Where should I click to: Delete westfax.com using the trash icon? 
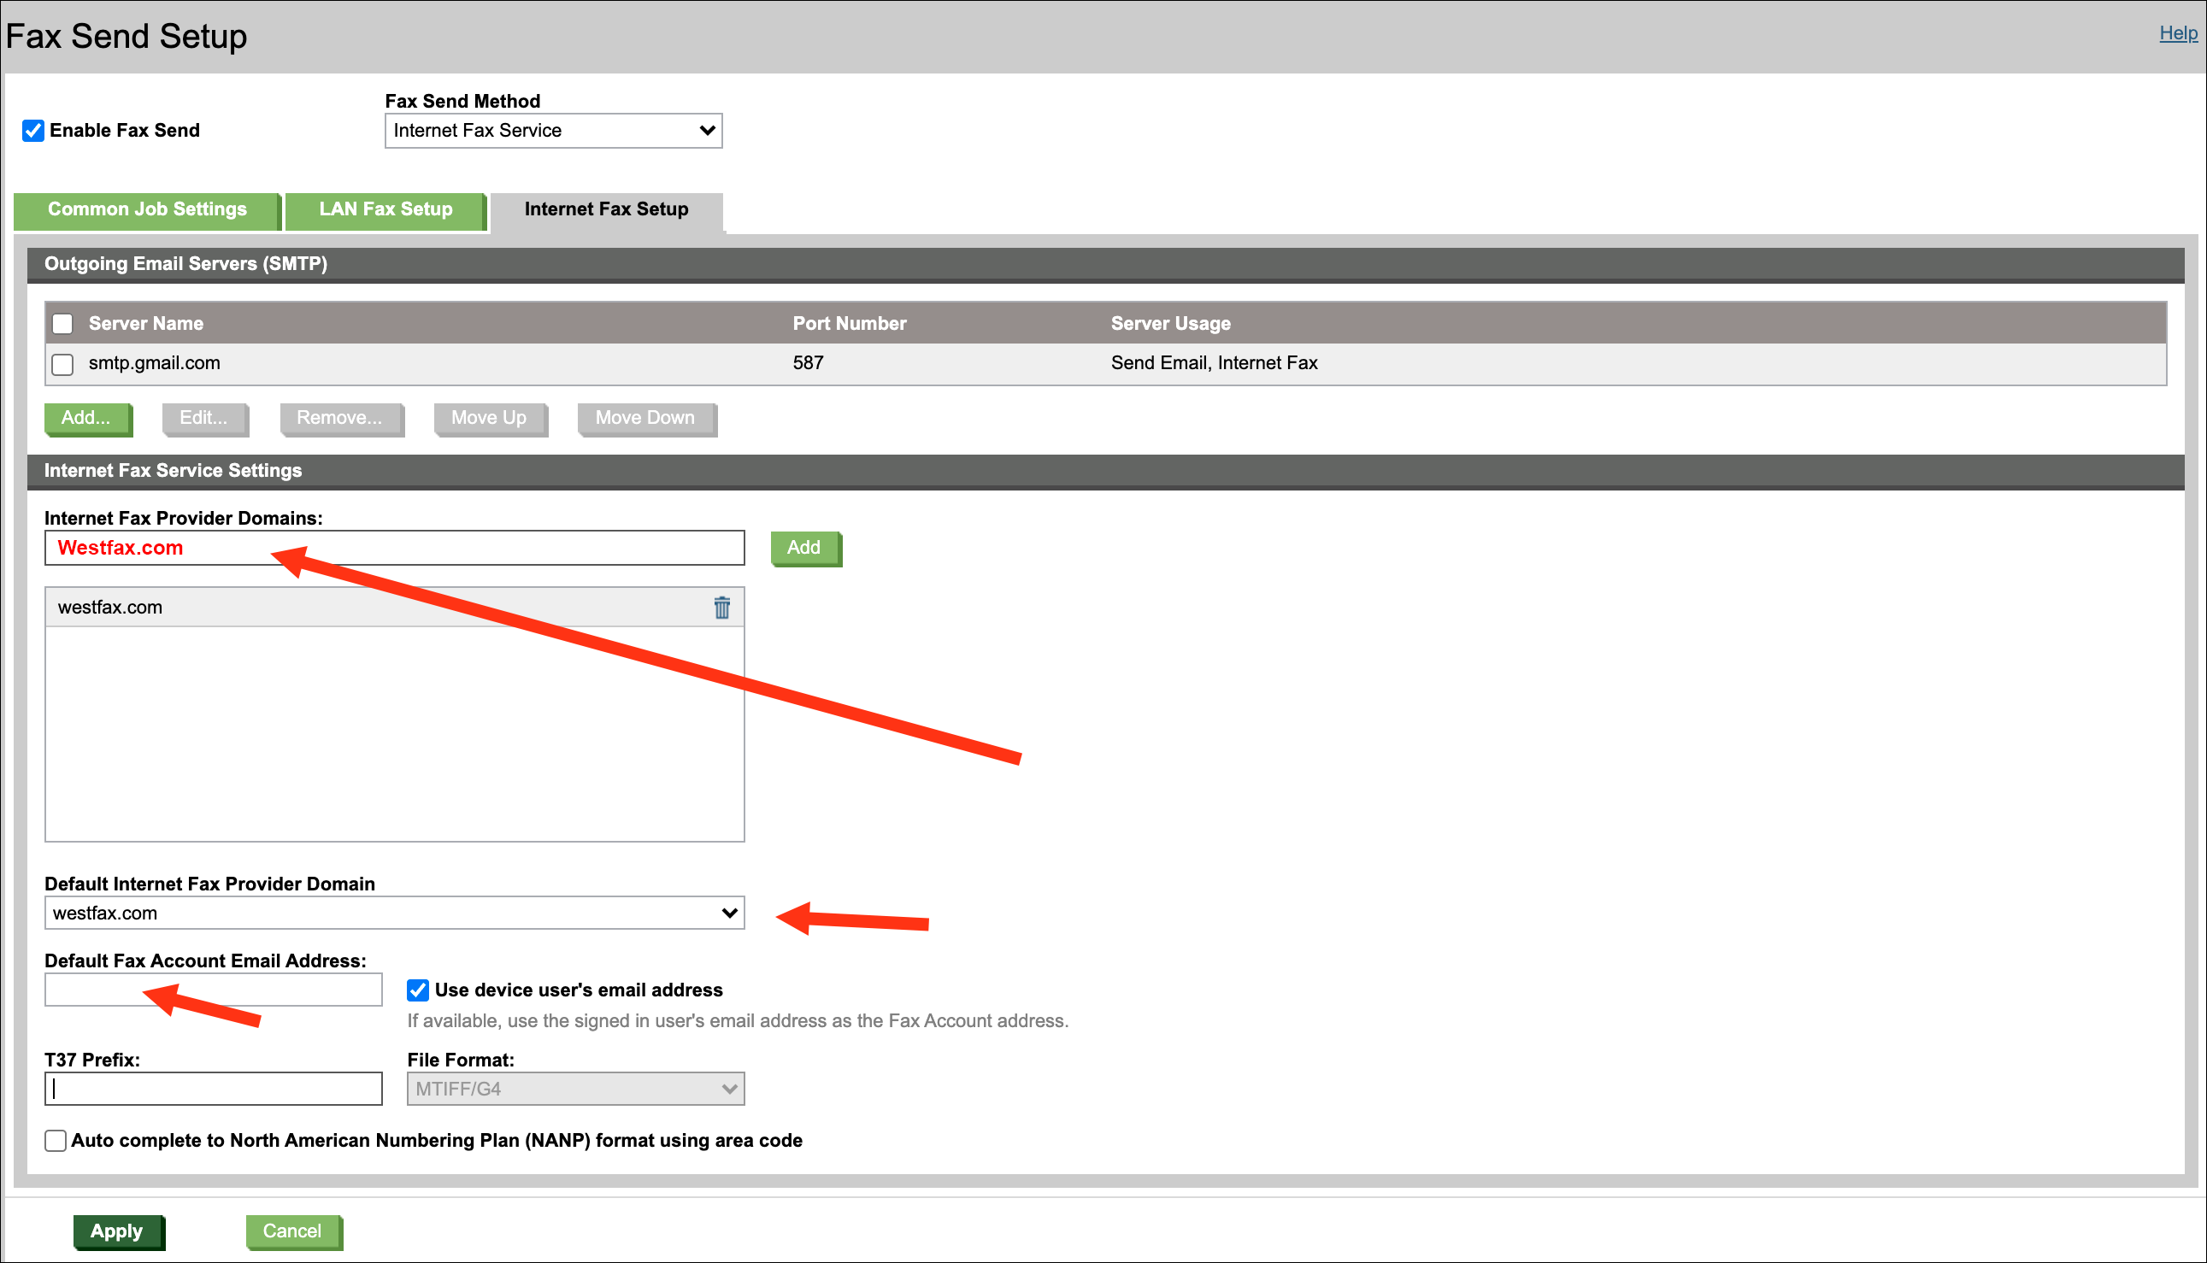pyautogui.click(x=721, y=608)
